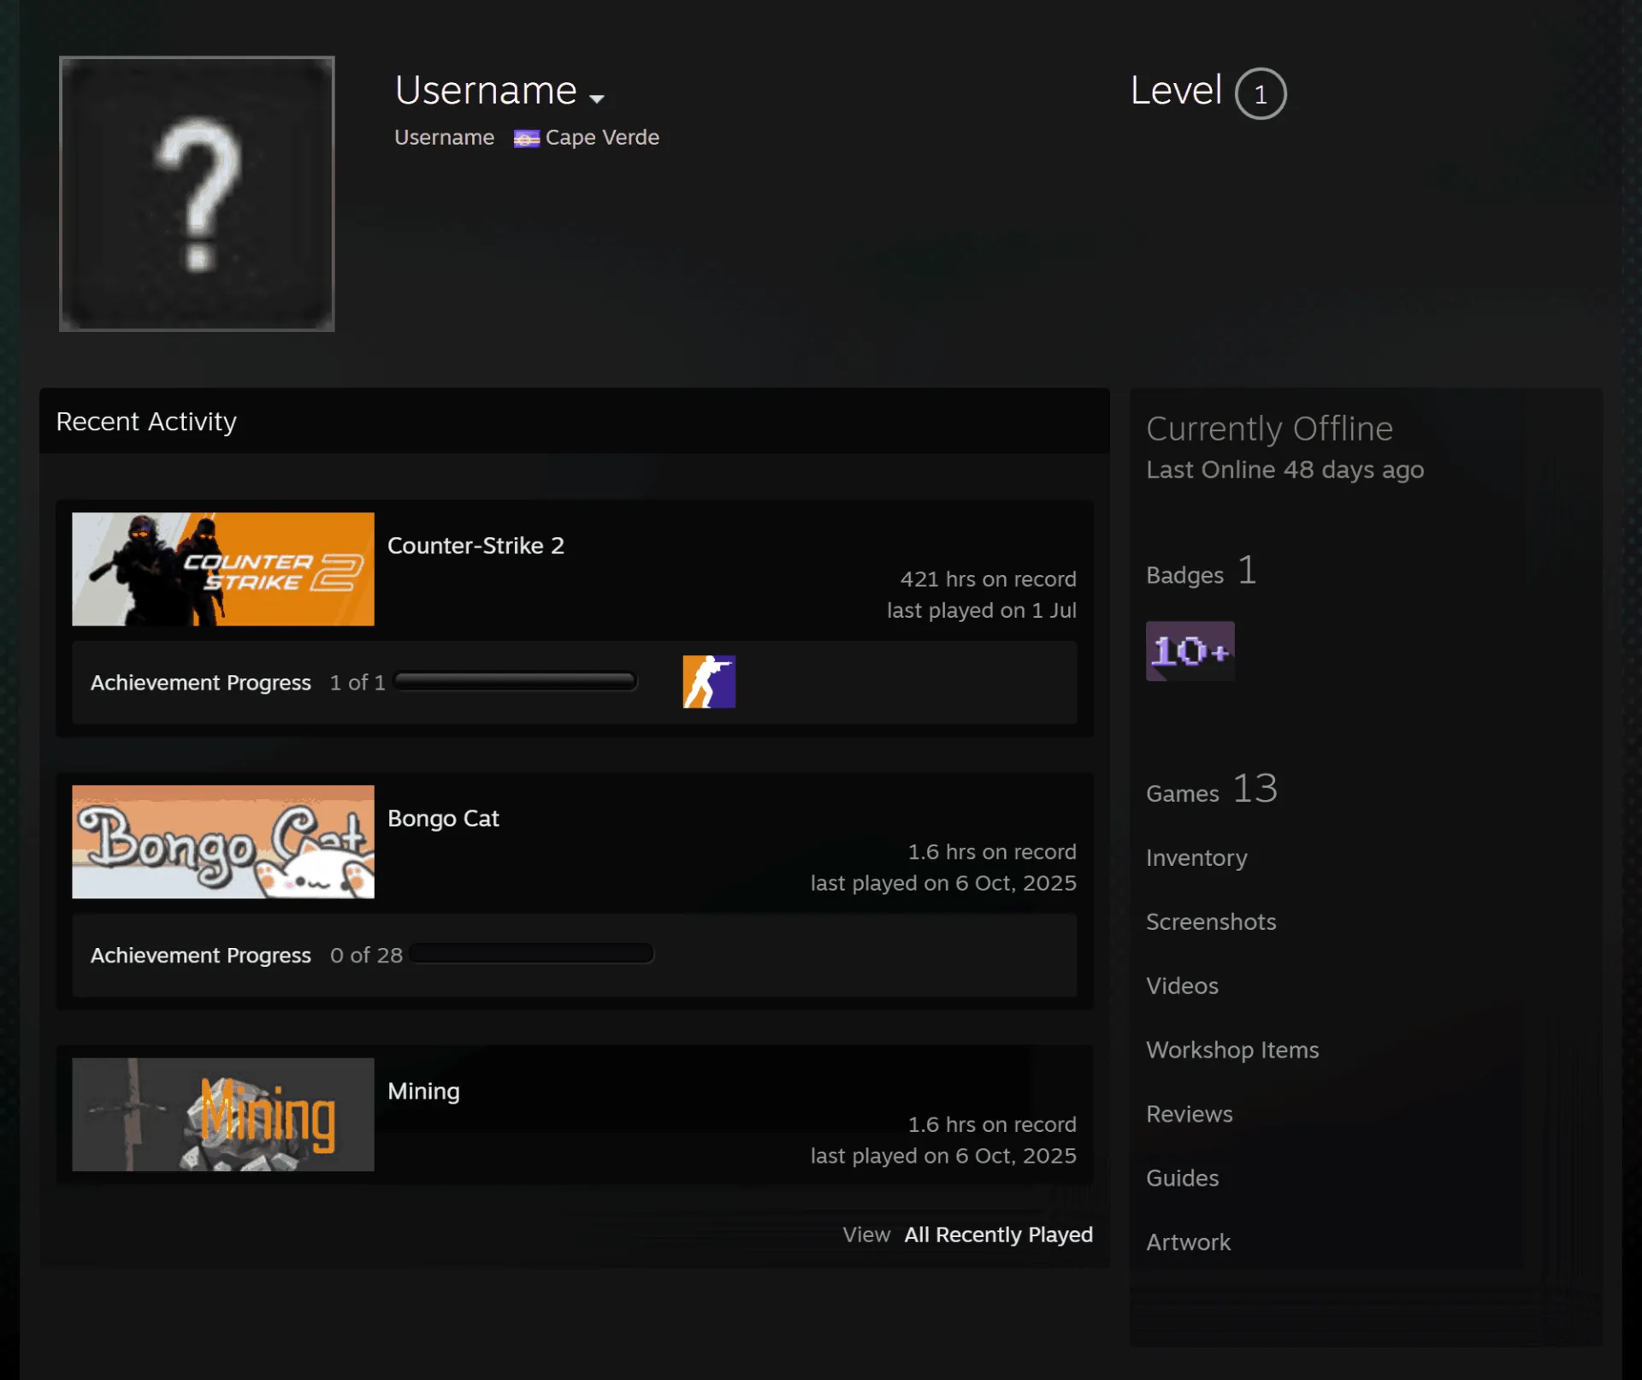Click the 'Last Online 48 days ago' text

click(1285, 470)
